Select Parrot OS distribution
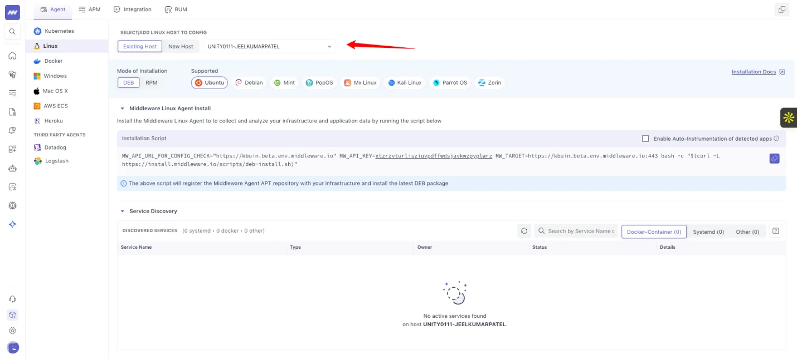The image size is (797, 359). coord(450,82)
